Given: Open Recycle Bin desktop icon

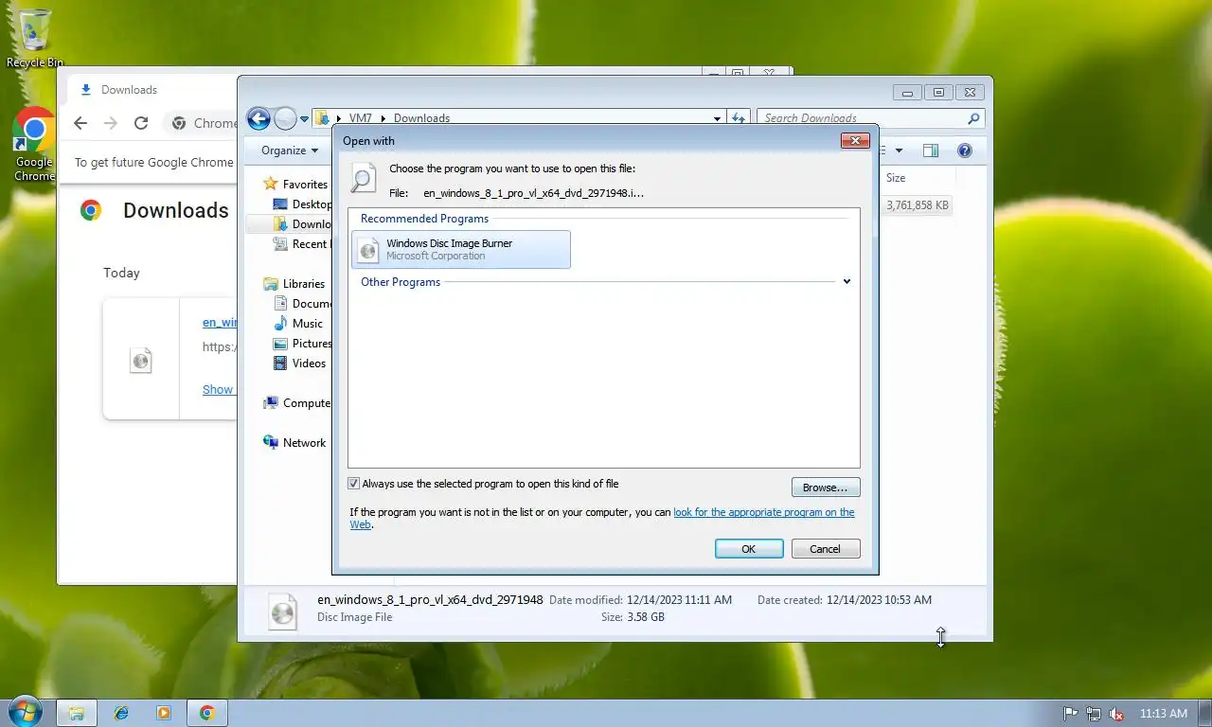Looking at the screenshot, I should click(x=35, y=38).
